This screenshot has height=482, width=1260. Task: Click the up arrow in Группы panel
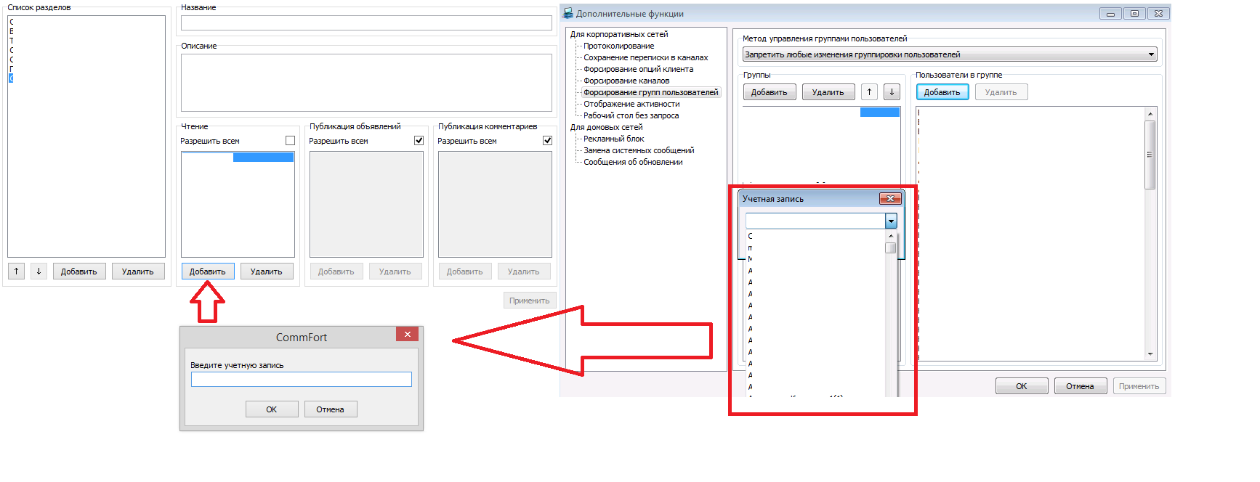[869, 92]
